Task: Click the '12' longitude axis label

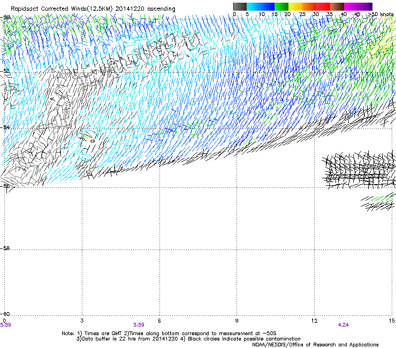Action: pyautogui.click(x=314, y=321)
